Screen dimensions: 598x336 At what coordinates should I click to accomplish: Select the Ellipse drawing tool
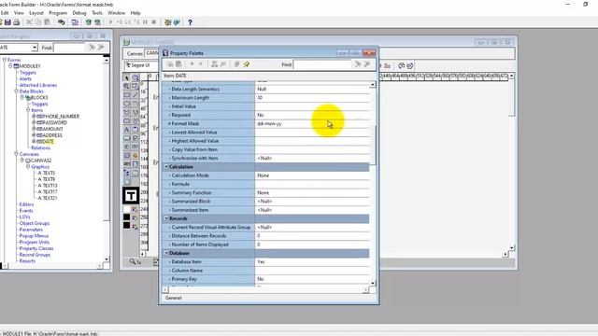127,104
